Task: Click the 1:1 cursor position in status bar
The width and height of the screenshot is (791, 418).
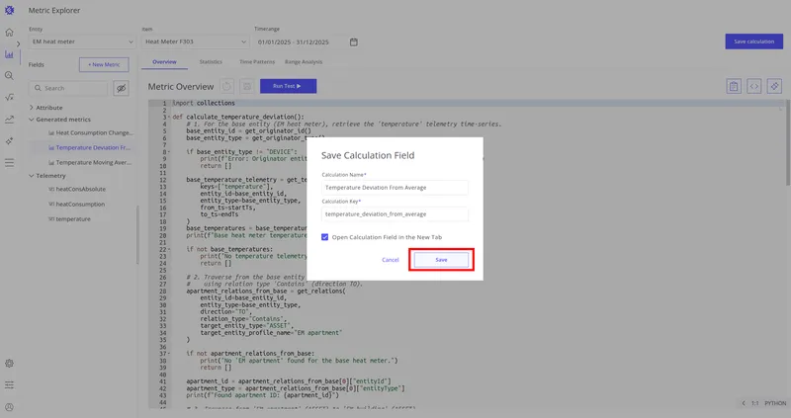Action: (x=754, y=403)
